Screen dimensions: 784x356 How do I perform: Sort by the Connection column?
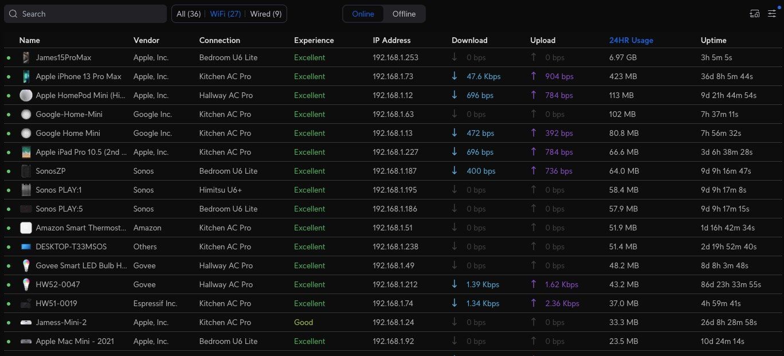tap(219, 40)
